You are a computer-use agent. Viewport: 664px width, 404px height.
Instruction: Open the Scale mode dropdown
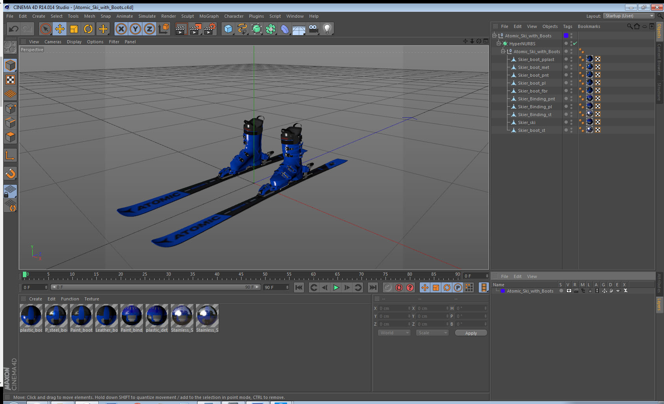pyautogui.click(x=432, y=333)
